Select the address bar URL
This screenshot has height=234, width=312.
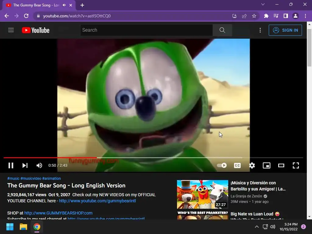pyautogui.click(x=77, y=16)
